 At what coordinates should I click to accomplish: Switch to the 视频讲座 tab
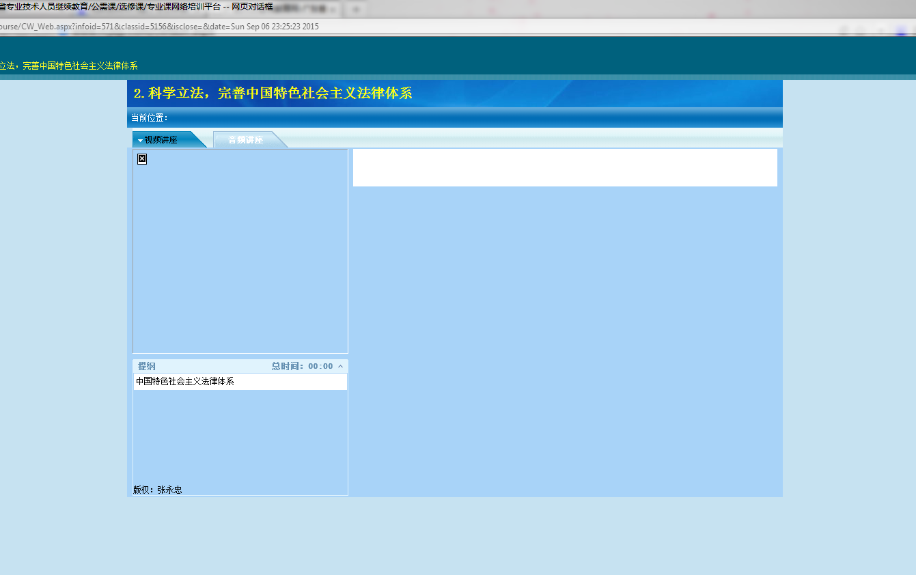tap(168, 139)
